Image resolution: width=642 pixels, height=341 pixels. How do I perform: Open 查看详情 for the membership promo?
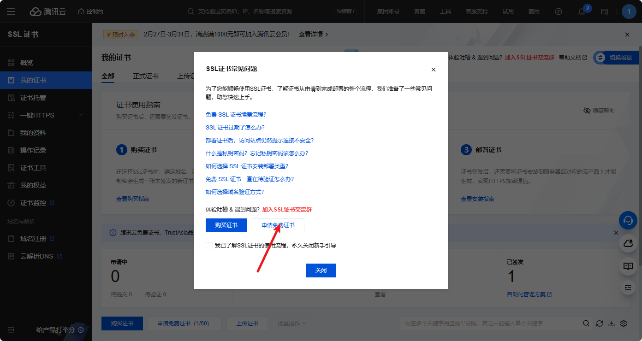click(x=314, y=35)
